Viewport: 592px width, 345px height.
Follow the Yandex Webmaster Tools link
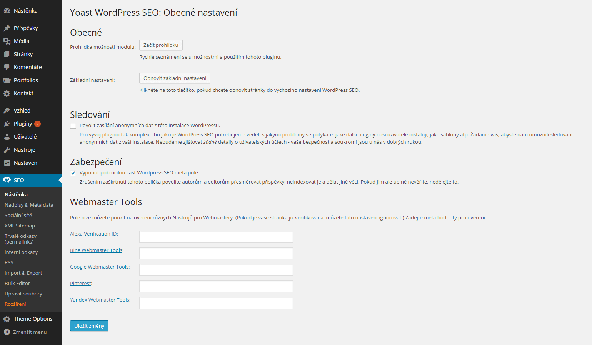click(x=100, y=300)
